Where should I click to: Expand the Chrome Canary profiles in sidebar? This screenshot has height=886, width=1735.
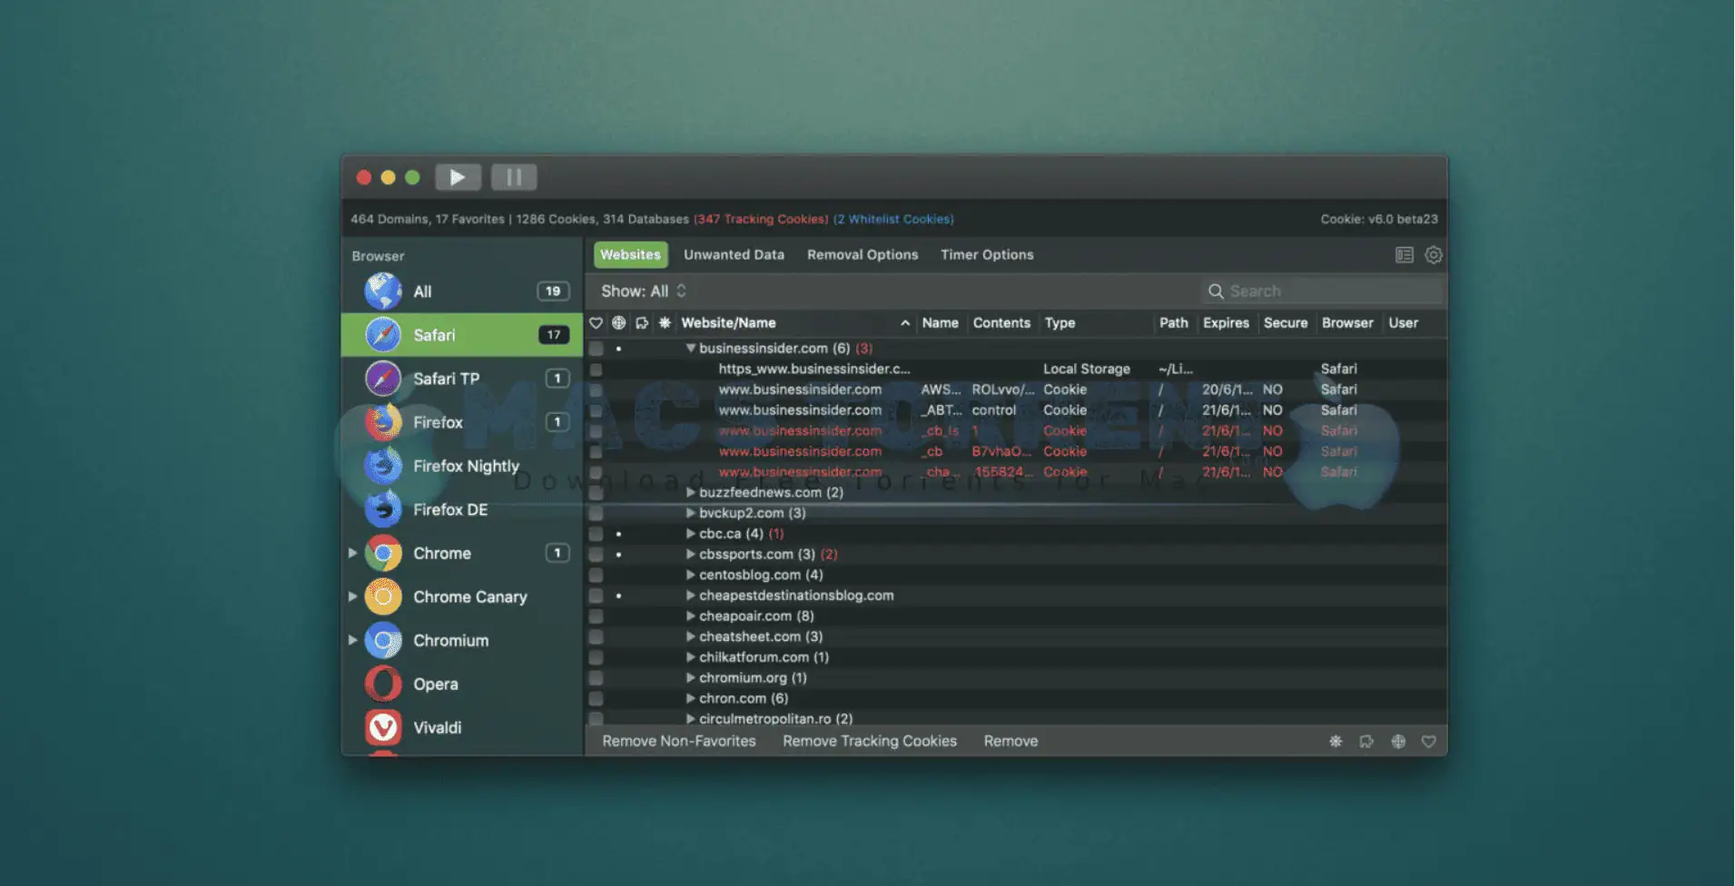coord(352,596)
